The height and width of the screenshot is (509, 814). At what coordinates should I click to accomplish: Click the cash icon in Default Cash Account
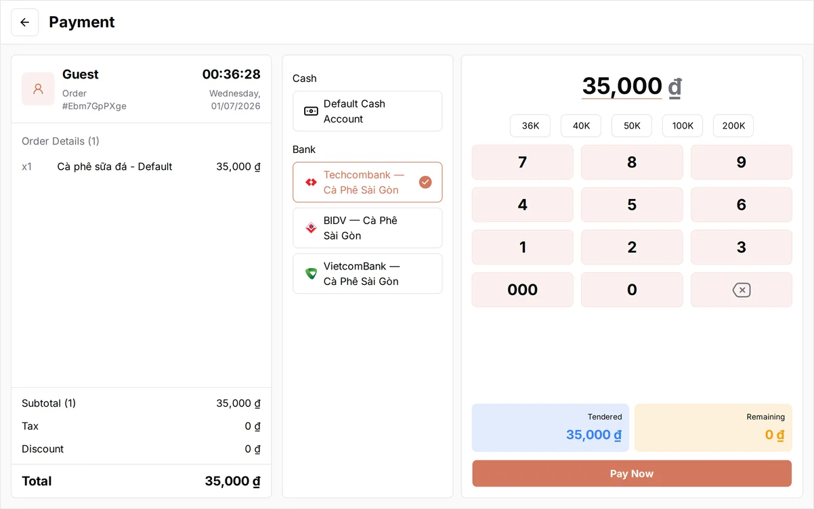tap(311, 111)
